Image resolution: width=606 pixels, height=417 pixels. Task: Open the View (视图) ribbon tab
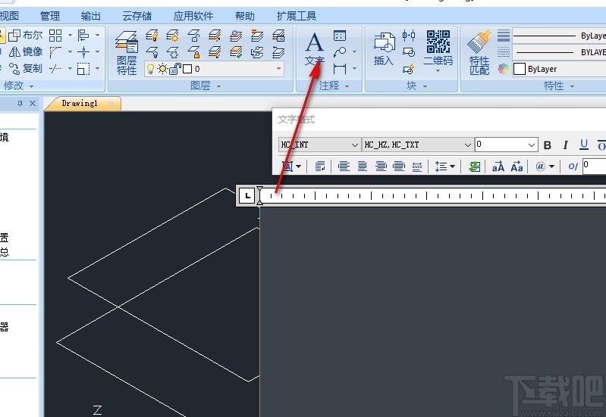pos(9,16)
